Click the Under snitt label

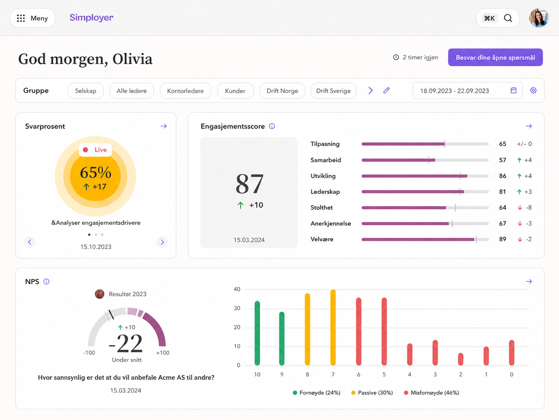(127, 360)
